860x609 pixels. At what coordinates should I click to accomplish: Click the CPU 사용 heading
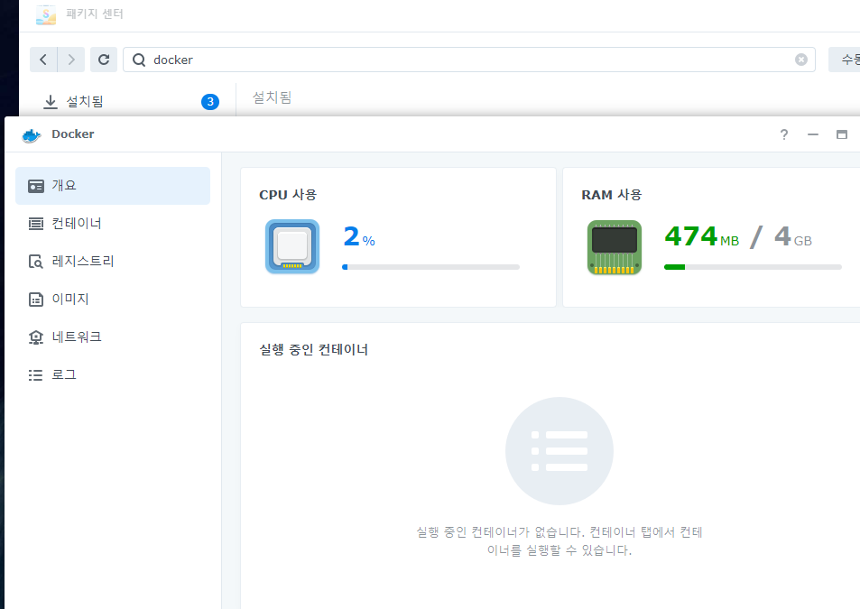[x=288, y=195]
